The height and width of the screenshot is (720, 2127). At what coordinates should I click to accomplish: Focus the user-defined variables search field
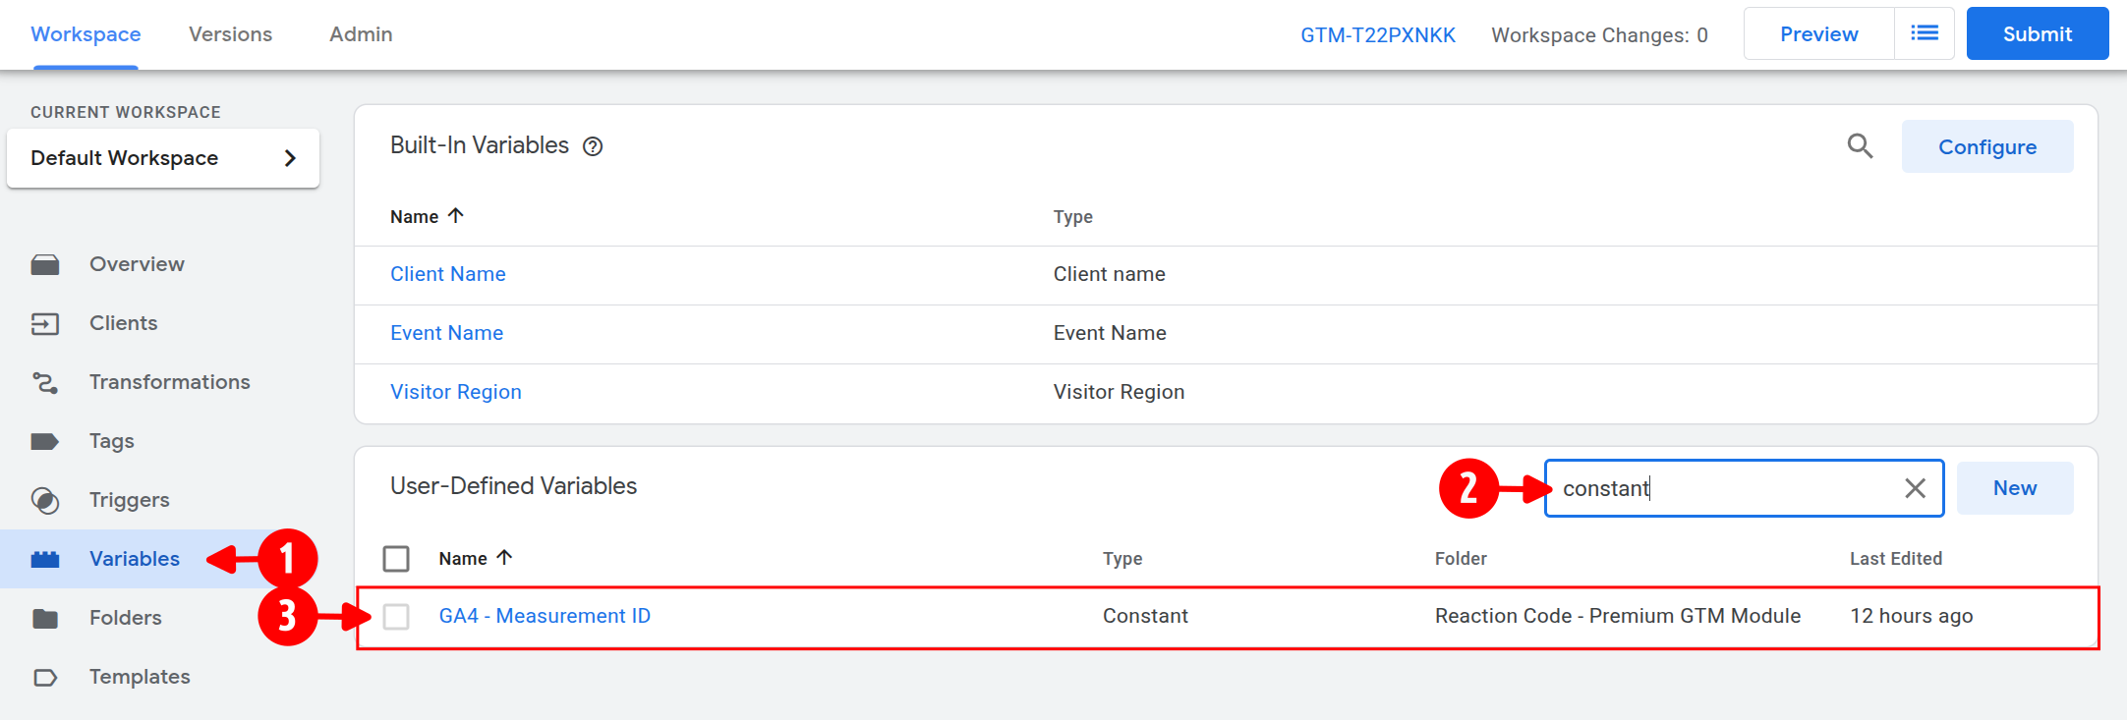point(1720,488)
